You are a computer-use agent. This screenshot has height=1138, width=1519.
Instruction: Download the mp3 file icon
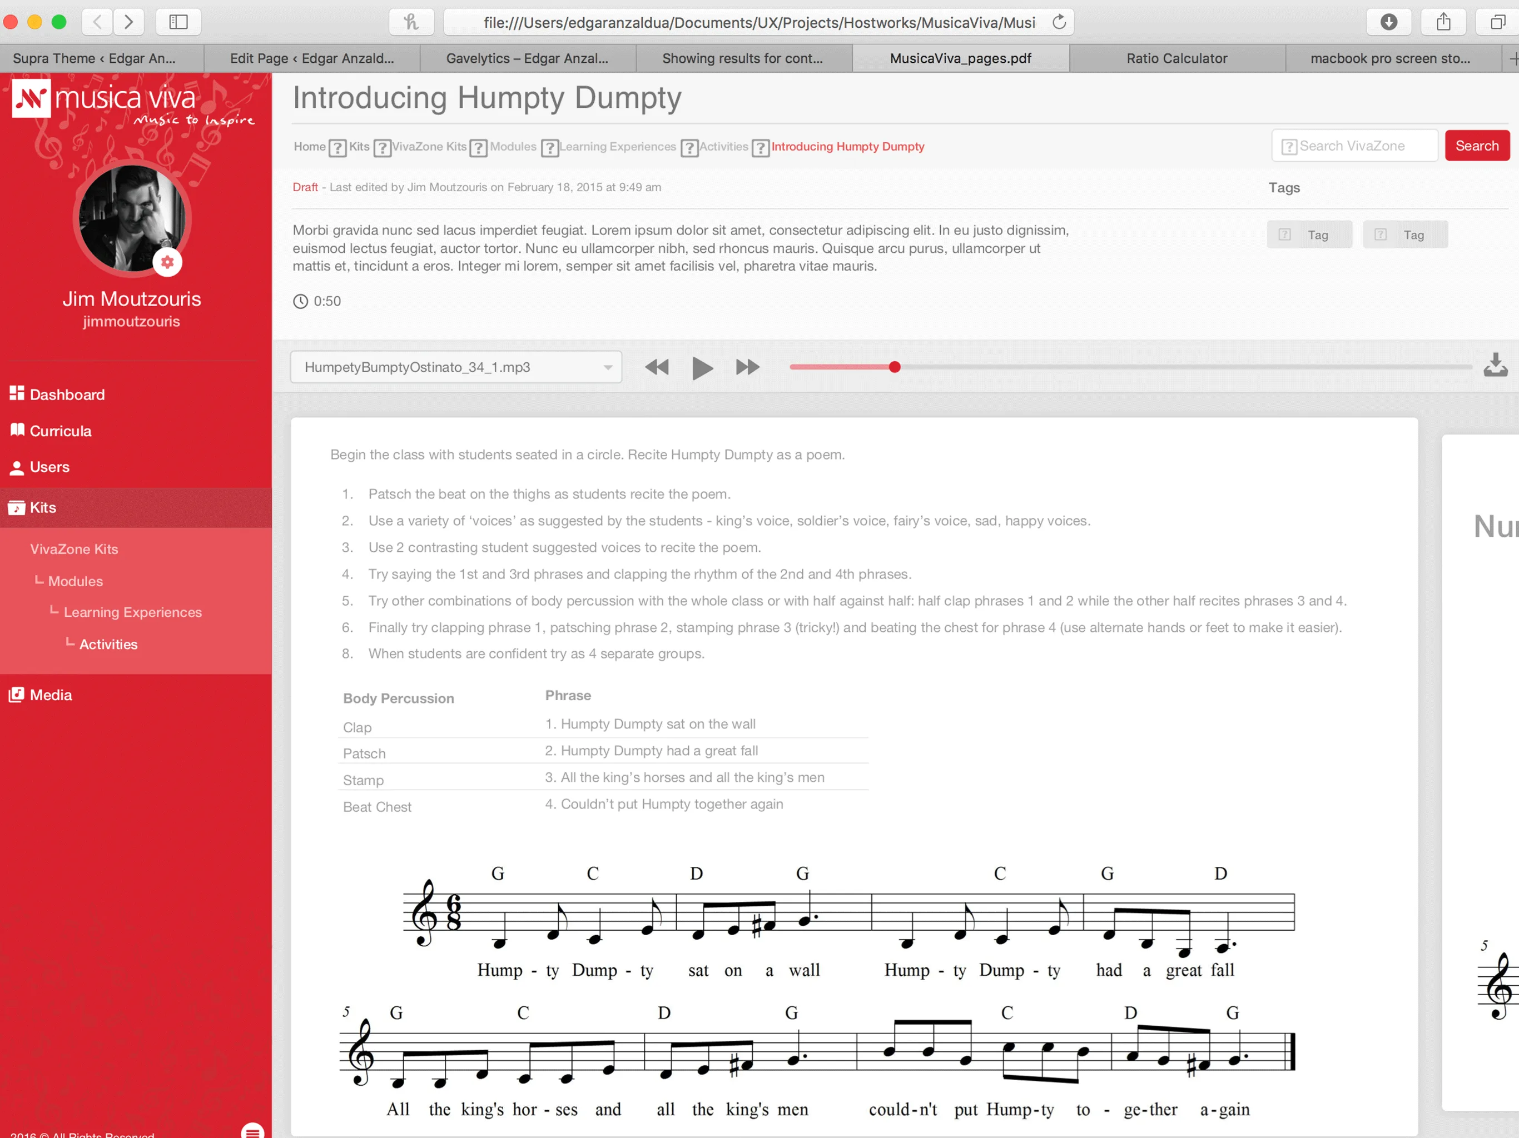tap(1495, 365)
